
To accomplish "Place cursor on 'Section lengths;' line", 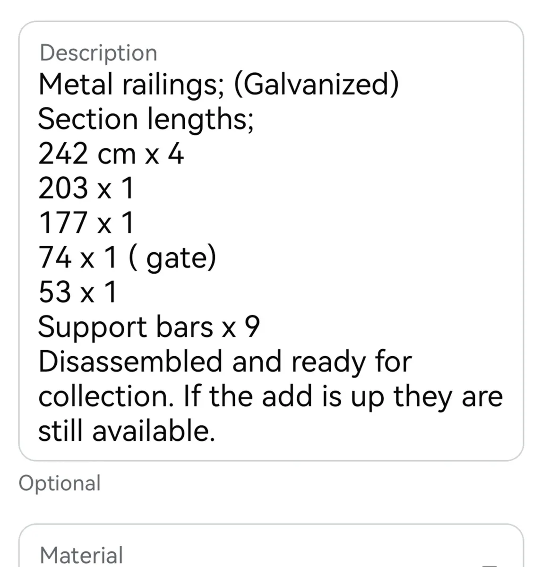I will (x=146, y=119).
